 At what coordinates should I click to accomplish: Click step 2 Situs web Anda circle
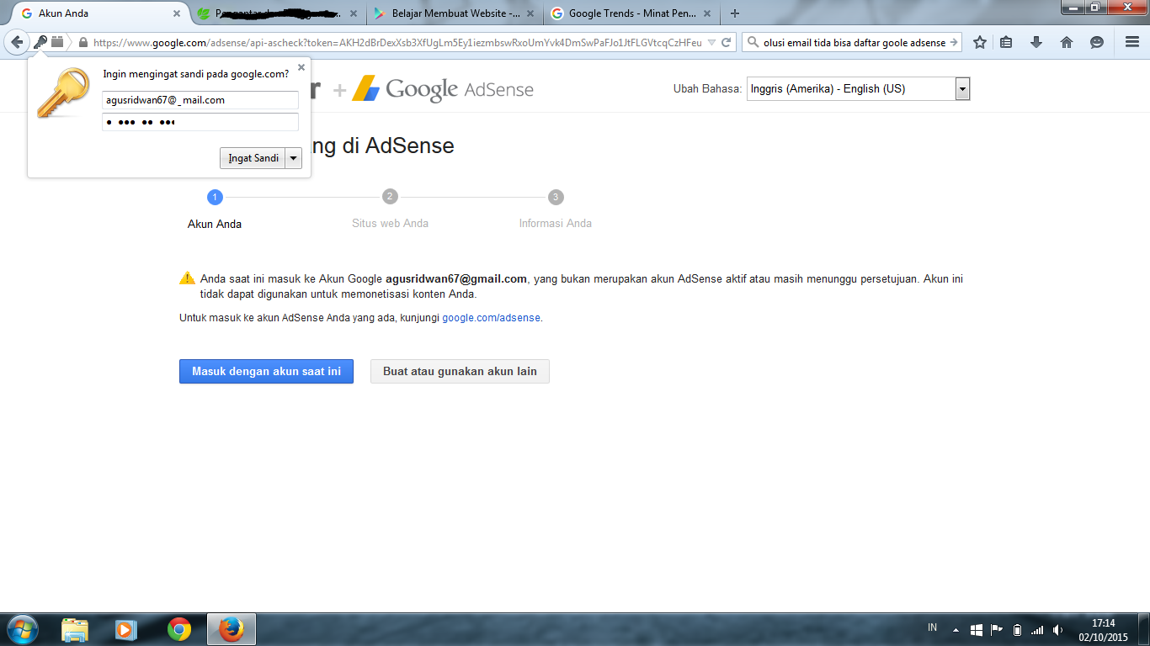tap(390, 197)
